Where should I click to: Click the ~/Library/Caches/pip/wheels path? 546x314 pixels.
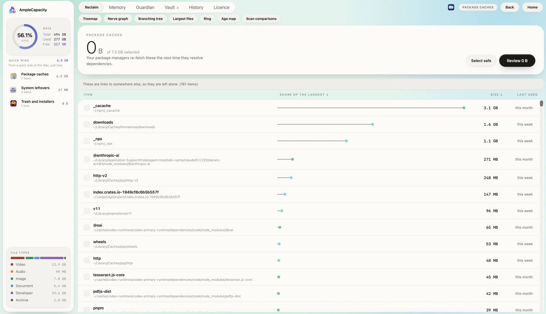click(115, 247)
